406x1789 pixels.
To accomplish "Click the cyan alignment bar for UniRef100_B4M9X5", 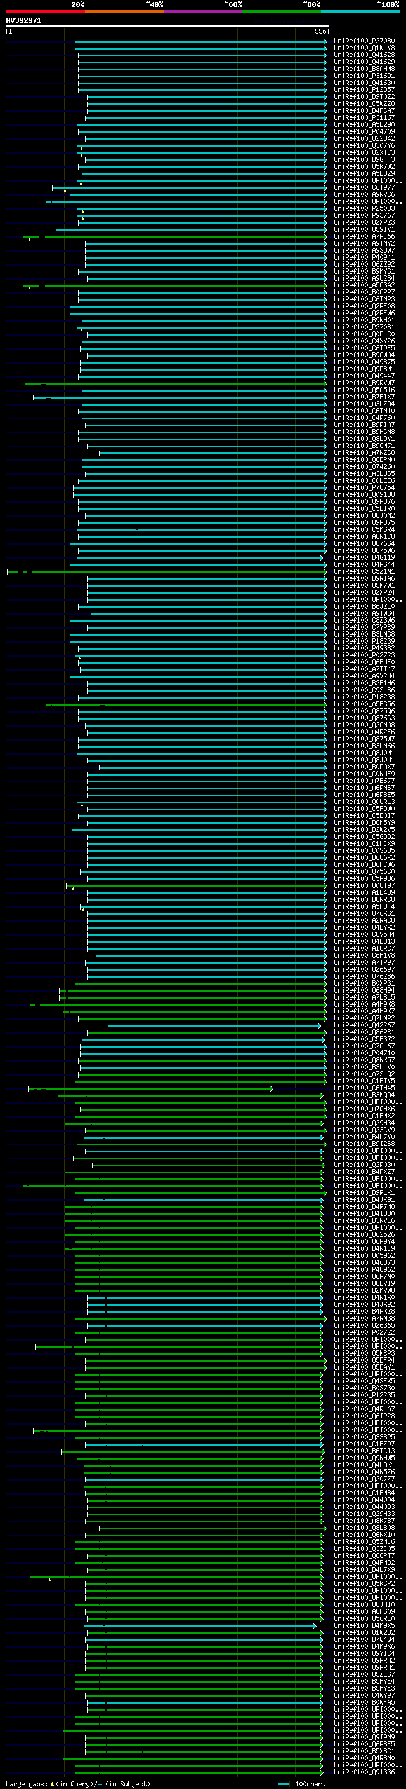I will click(x=200, y=1627).
